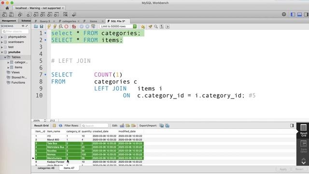The width and height of the screenshot is (309, 174).
Task: Create new view toolbar icon
Action: pos(43,14)
